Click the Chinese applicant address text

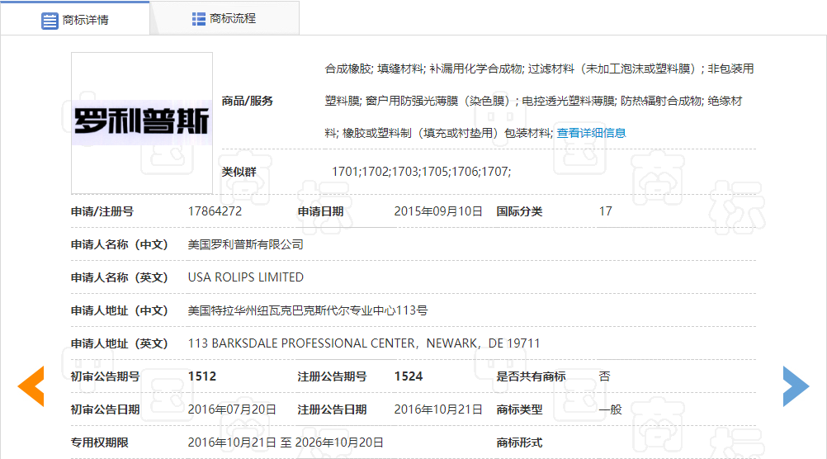coord(307,310)
